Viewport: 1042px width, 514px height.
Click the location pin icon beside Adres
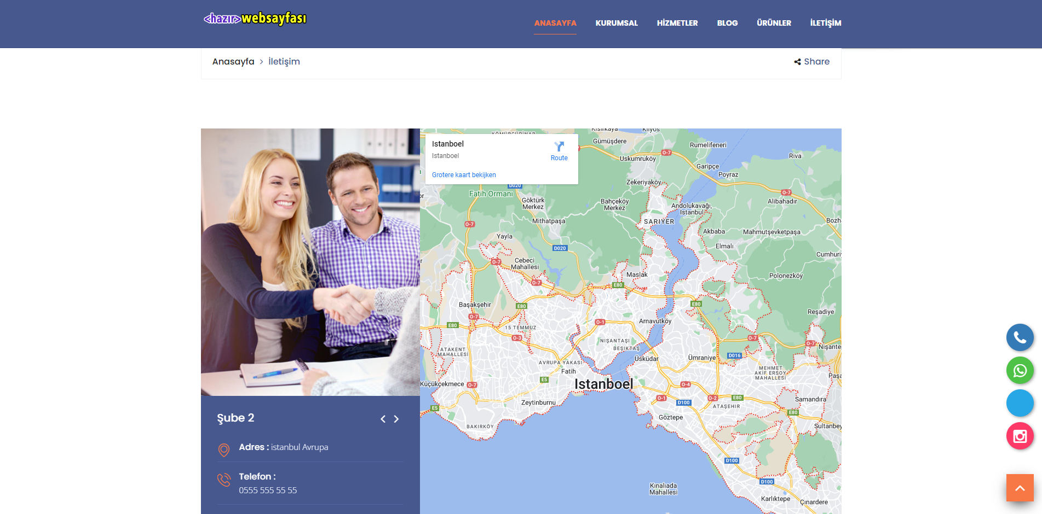224,449
